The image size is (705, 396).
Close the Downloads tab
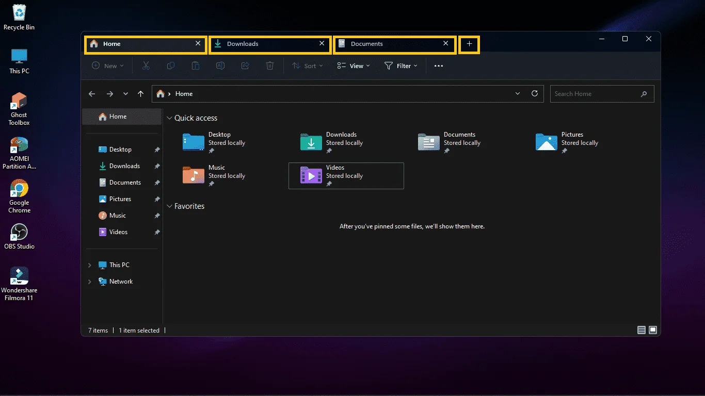[x=322, y=44]
